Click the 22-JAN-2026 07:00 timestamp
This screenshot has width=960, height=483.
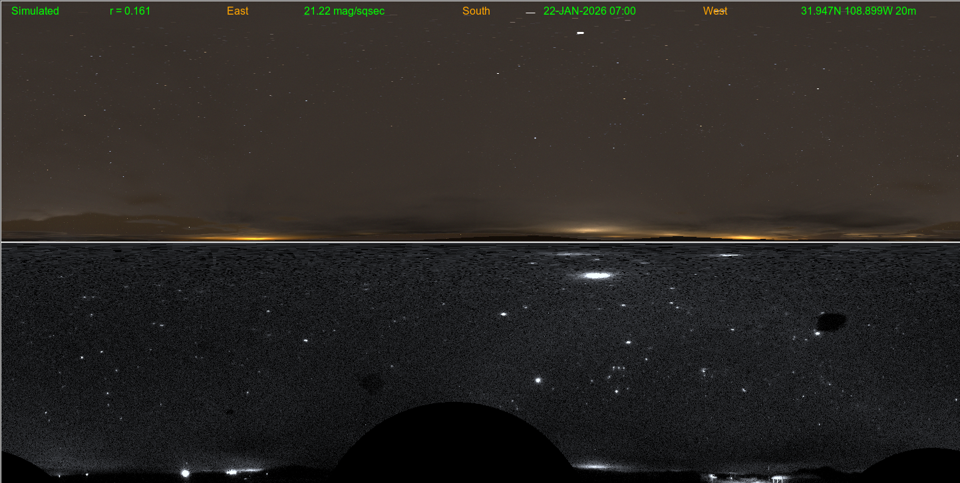(x=589, y=11)
